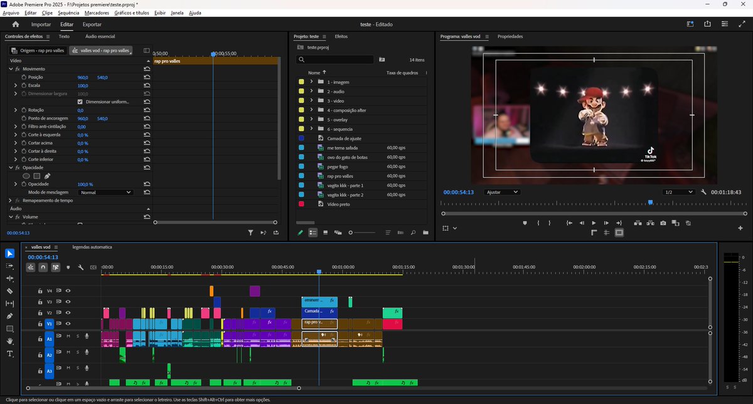
Task: Expand the Escala property
Action: tap(16, 85)
